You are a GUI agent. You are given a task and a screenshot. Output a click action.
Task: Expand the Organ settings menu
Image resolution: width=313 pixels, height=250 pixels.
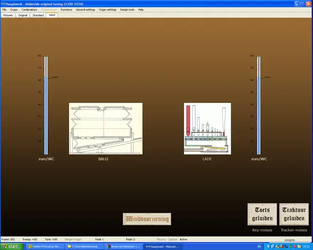108,10
